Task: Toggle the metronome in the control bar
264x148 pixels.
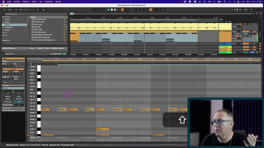Action: coord(37,10)
